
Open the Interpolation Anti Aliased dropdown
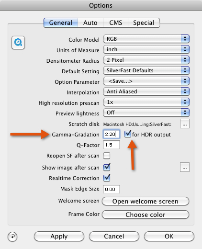click(146, 91)
